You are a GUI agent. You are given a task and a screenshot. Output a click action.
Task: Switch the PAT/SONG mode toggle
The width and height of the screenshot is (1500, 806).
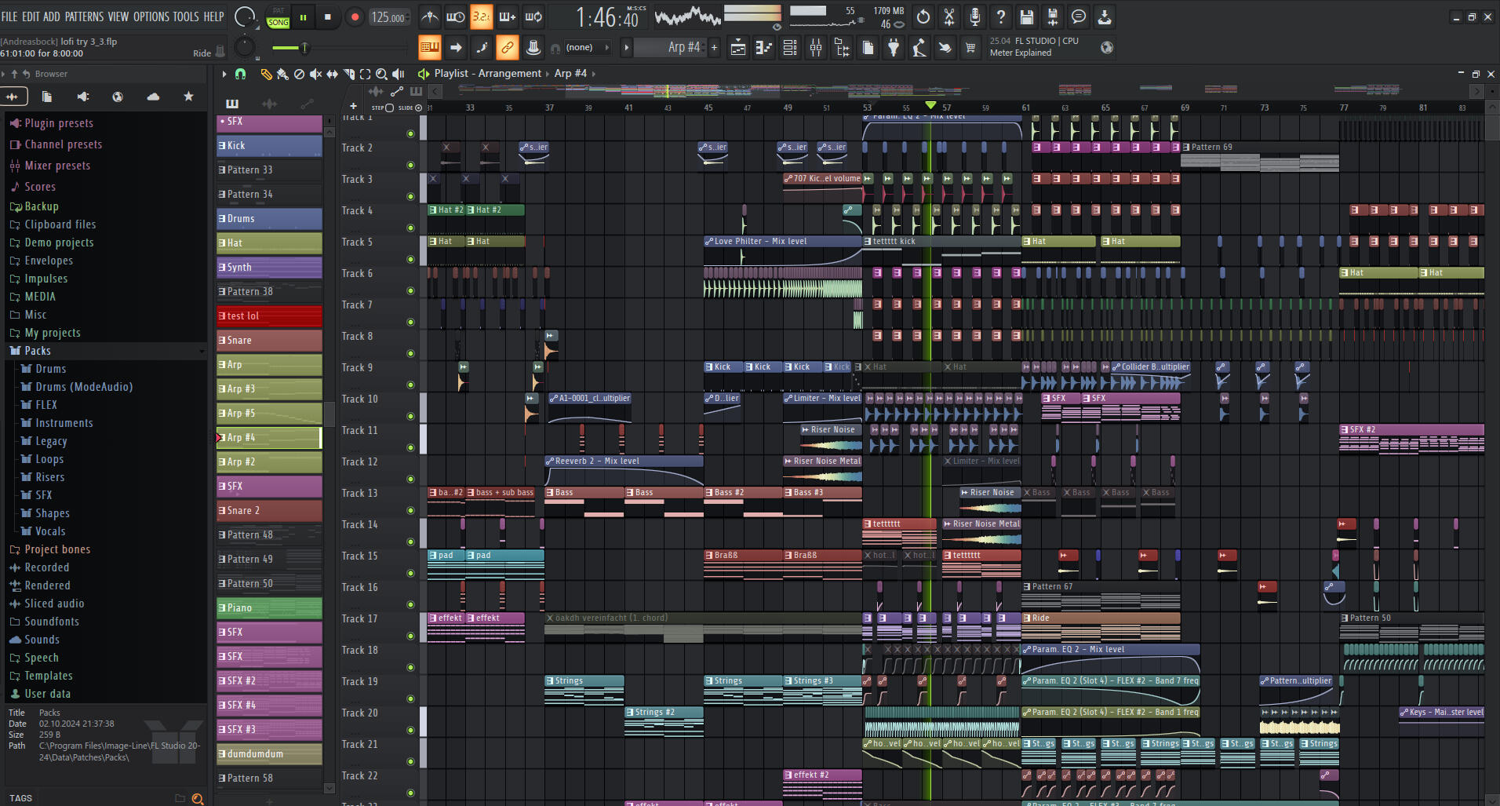point(279,17)
